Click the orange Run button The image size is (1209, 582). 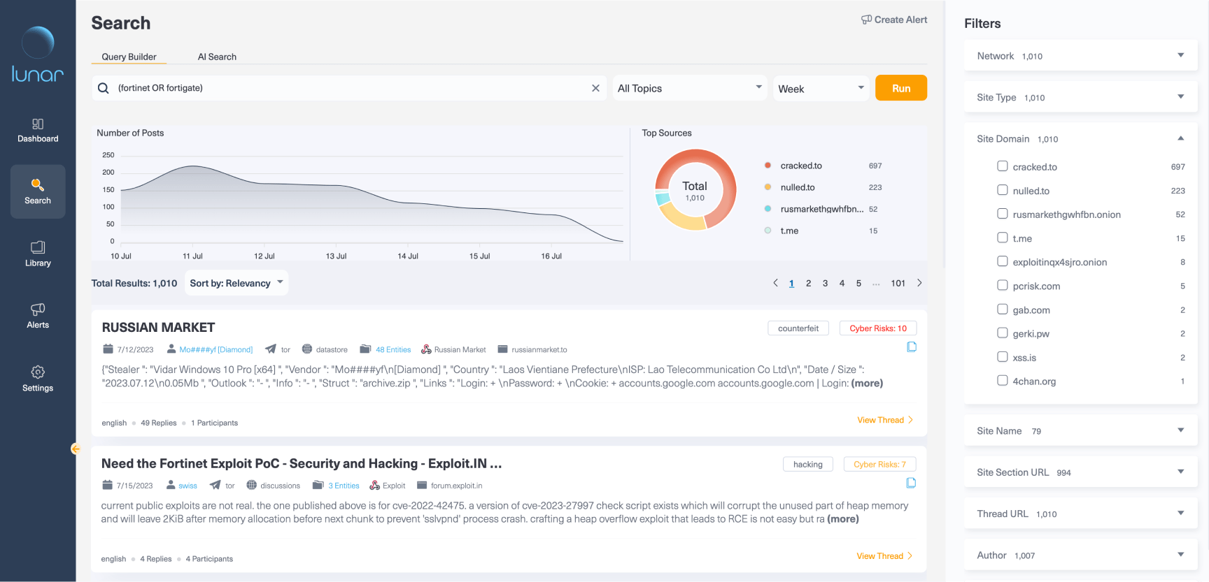(x=901, y=88)
